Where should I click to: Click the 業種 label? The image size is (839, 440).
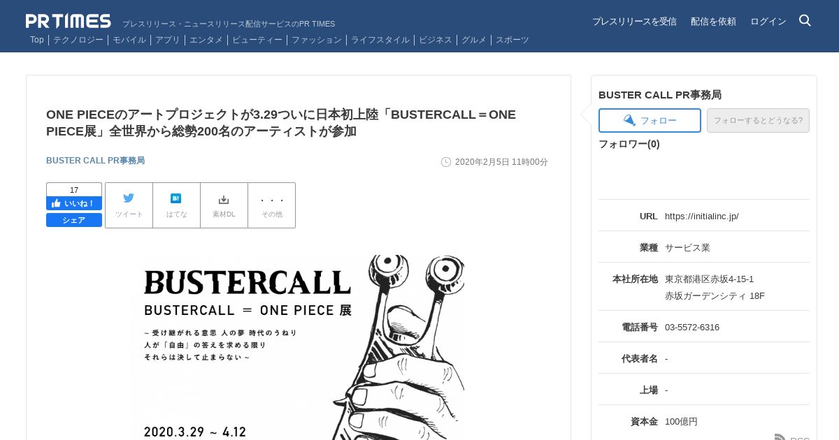(649, 247)
